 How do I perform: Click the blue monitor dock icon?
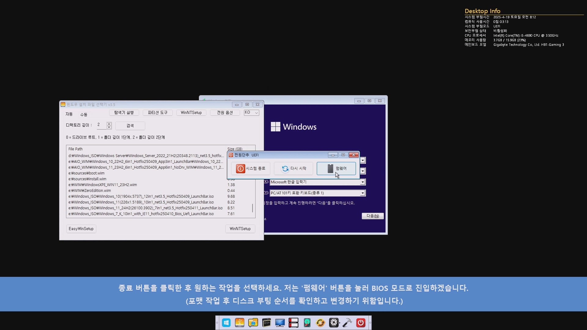[x=280, y=323]
